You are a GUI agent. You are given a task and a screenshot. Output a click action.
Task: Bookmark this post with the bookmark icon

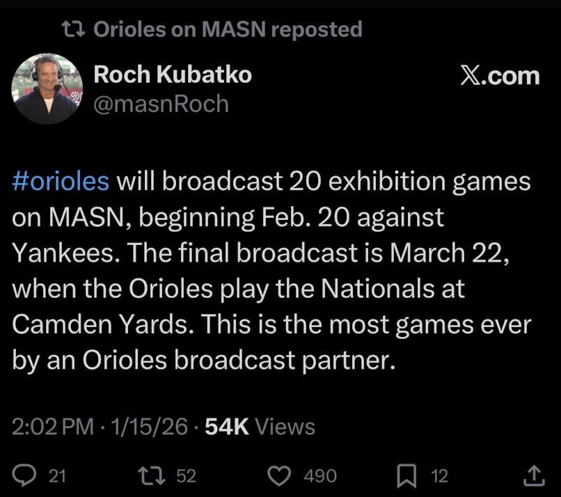pyautogui.click(x=406, y=475)
